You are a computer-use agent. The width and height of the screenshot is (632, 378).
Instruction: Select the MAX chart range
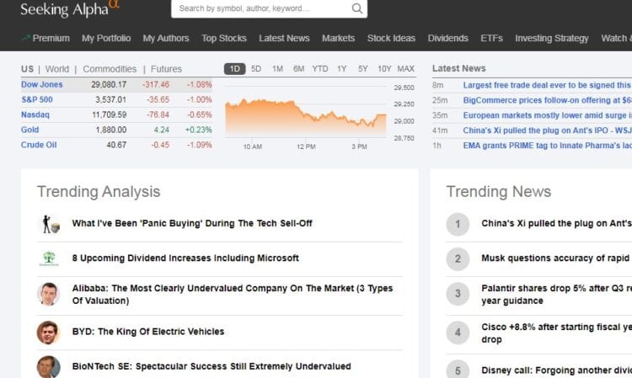[406, 69]
